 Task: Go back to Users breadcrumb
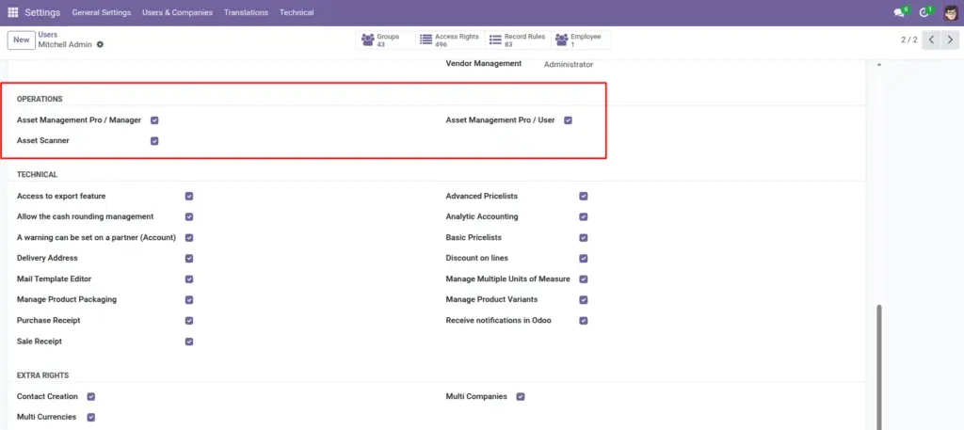tap(47, 35)
